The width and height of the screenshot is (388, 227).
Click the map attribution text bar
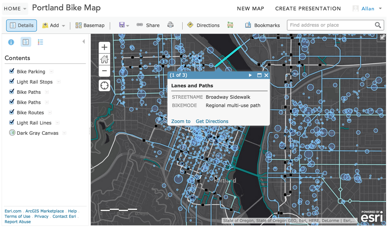(289, 221)
